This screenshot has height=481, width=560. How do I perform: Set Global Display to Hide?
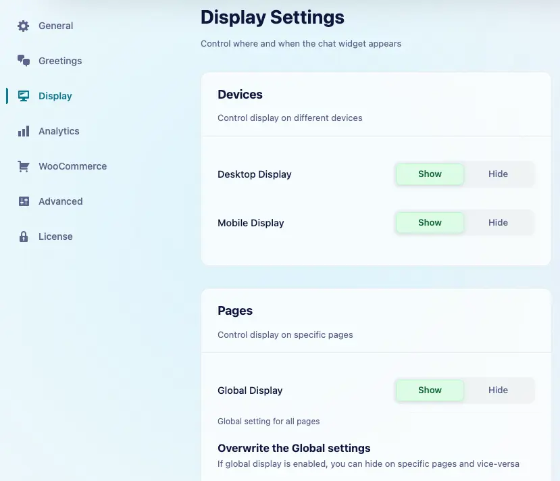[498, 390]
